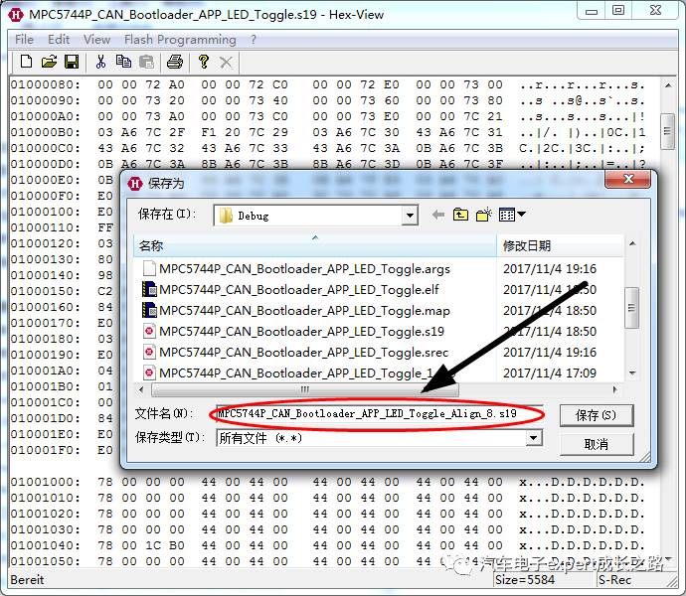Screen dimensions: 686x596
Task: Click file list horizontal scrollbar right arrow
Action: pyautogui.click(x=614, y=389)
